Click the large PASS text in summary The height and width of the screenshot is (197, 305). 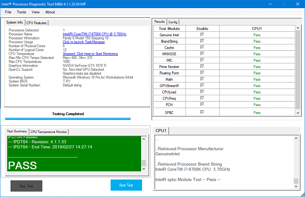click(x=22, y=166)
